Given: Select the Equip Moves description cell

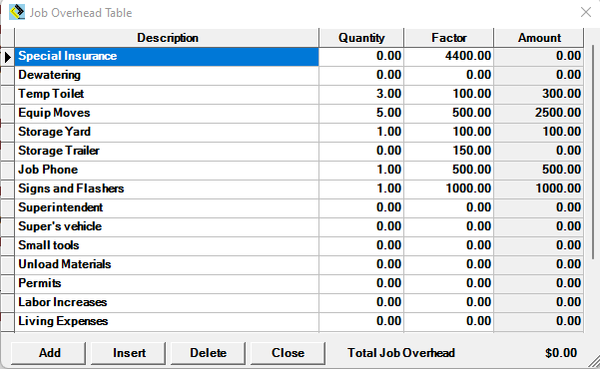Looking at the screenshot, I should (x=167, y=113).
